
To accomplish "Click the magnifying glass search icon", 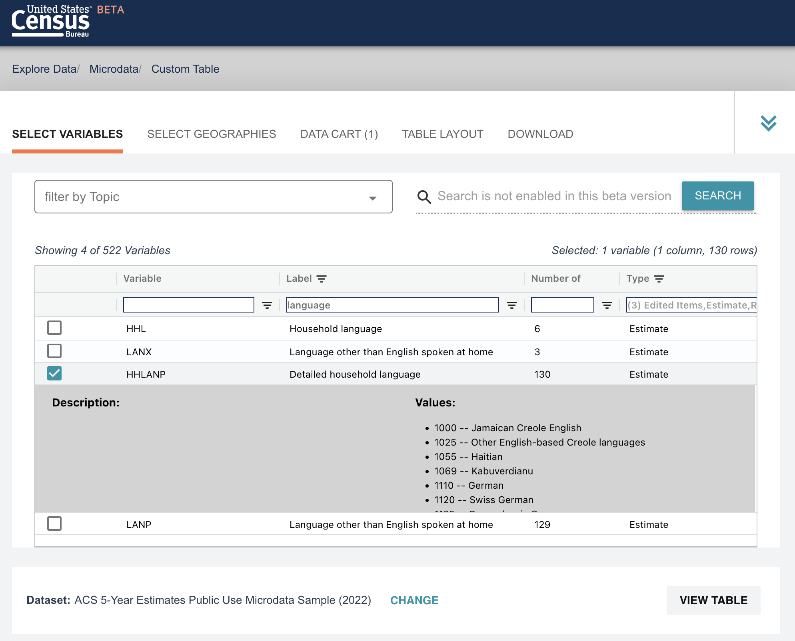I will (424, 197).
